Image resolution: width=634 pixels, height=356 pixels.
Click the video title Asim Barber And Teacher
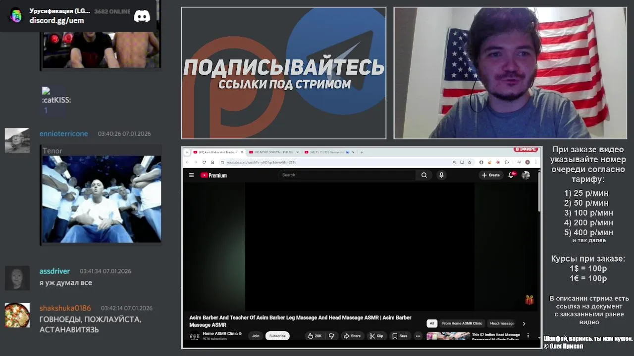point(300,321)
